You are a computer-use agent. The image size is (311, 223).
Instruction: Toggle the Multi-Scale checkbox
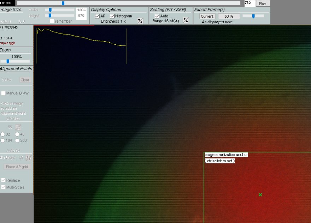point(3,187)
